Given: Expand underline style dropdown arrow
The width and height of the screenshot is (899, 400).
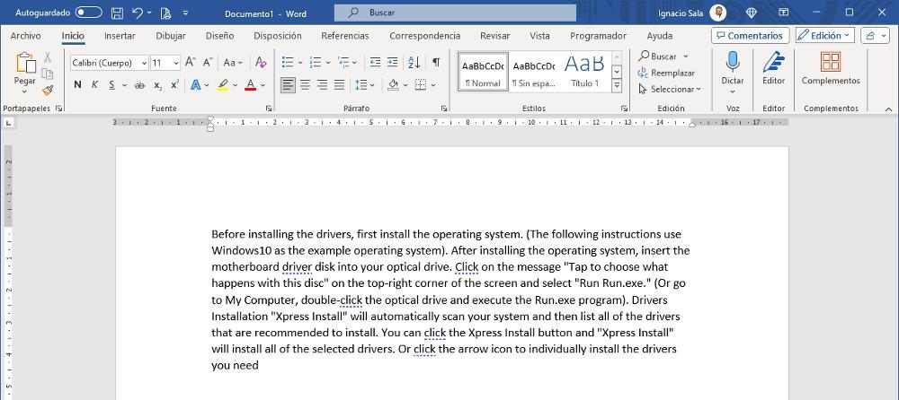Looking at the screenshot, I should click(x=124, y=85).
